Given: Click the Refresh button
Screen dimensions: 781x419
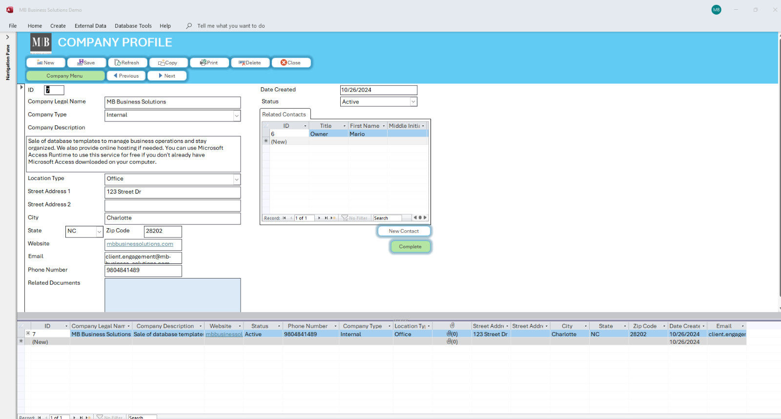Looking at the screenshot, I should tap(127, 62).
